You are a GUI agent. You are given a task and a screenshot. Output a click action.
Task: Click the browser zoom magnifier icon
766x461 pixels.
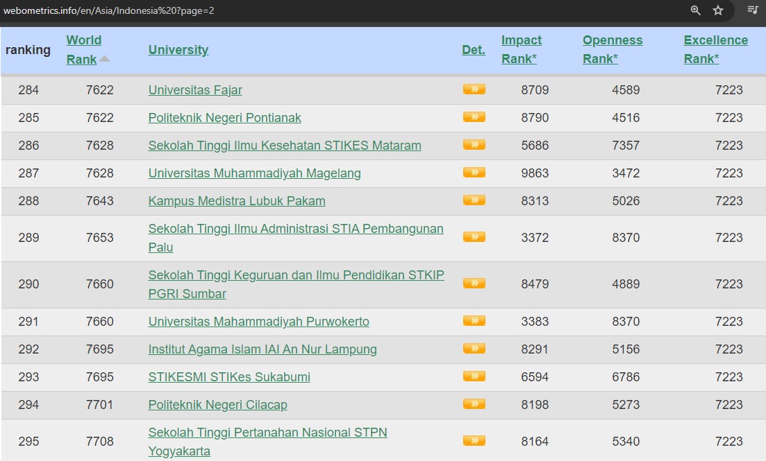coord(695,10)
